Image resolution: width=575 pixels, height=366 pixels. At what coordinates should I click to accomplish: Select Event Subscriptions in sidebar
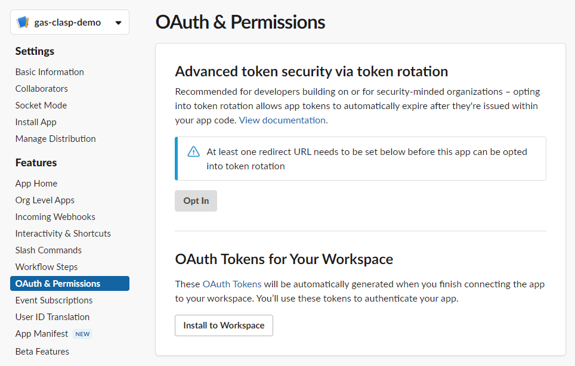click(x=54, y=300)
